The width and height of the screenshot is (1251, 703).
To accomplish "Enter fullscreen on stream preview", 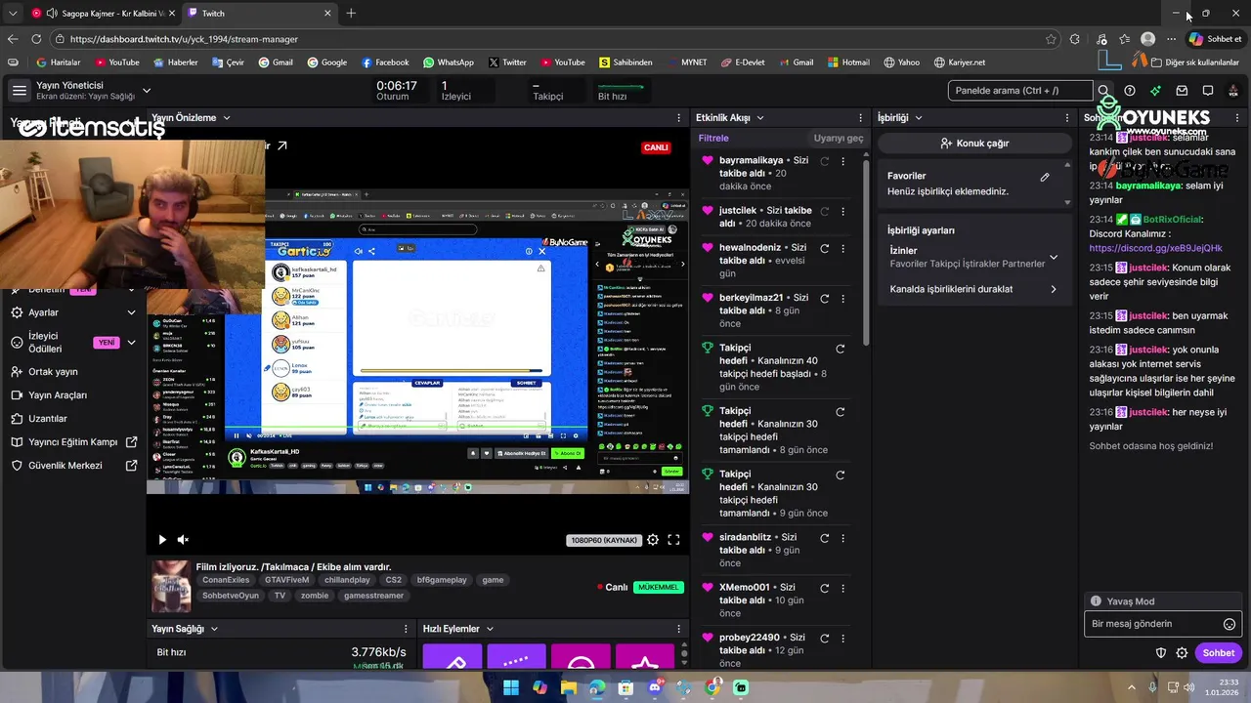I will point(673,540).
